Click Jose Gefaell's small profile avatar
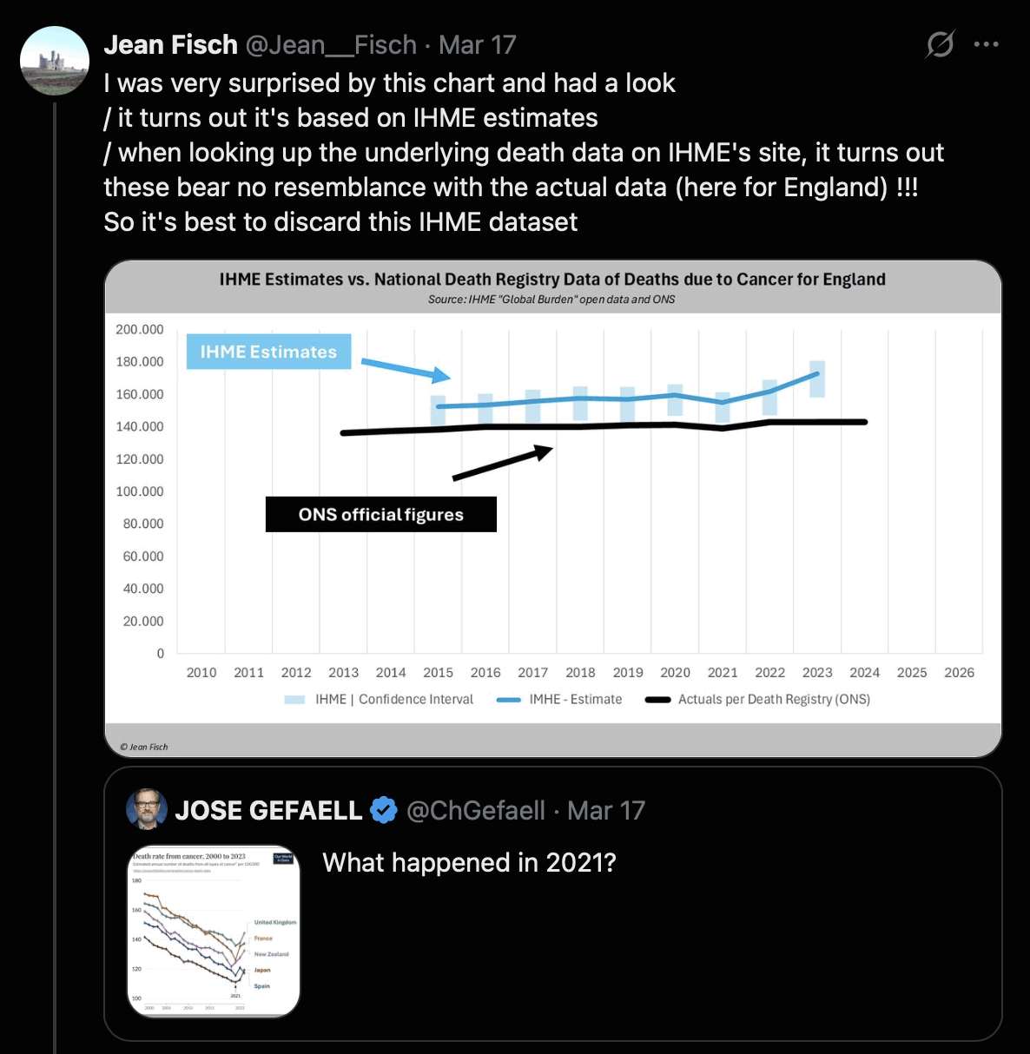This screenshot has height=1054, width=1030. click(x=147, y=810)
